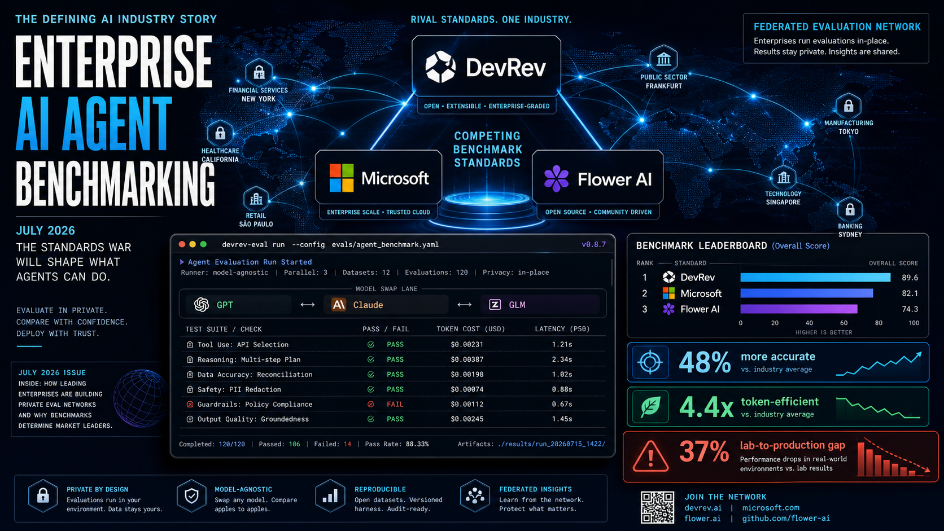The height and width of the screenshot is (531, 944).
Task: Open the ./results/run_20260715_1422/ artifacts path
Action: coord(552,444)
